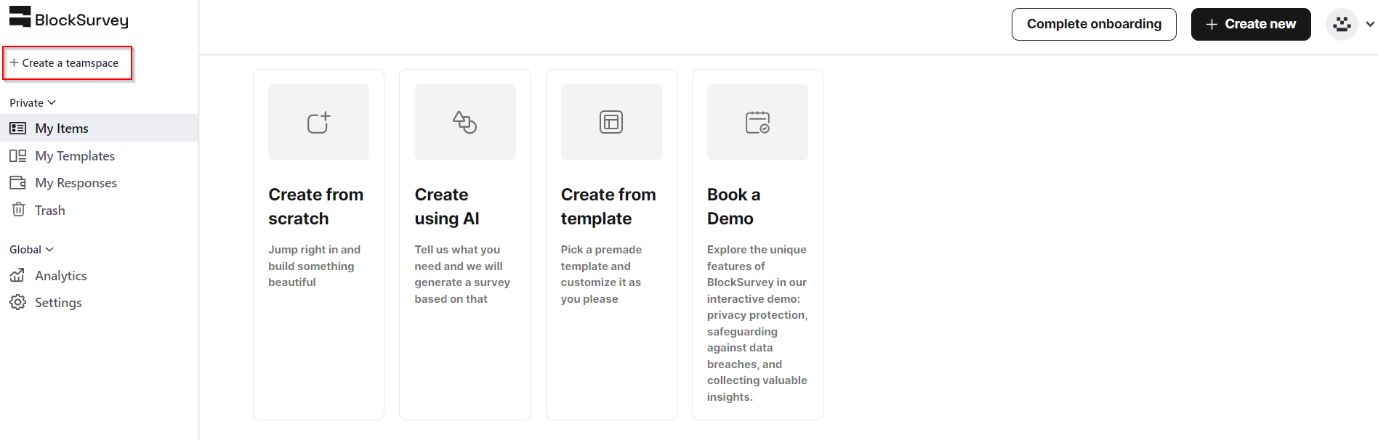This screenshot has width=1378, height=440.
Task: Click the Create from scratch plus icon
Action: (x=318, y=122)
